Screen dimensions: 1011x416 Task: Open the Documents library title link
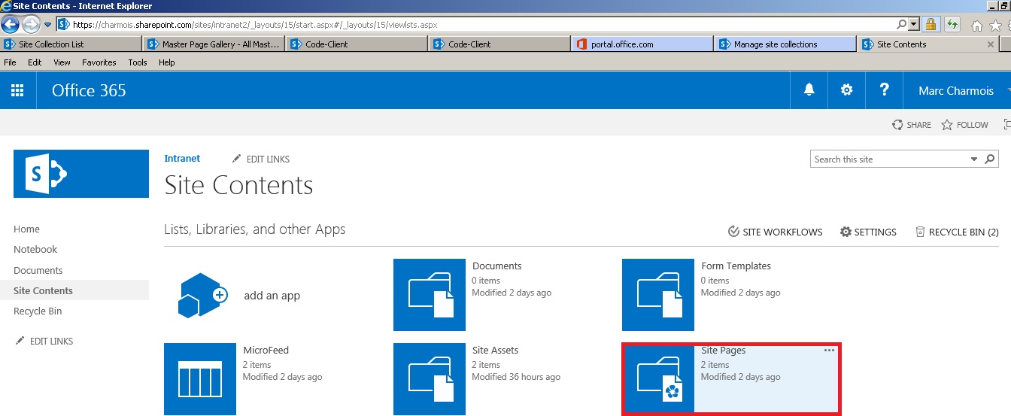497,266
